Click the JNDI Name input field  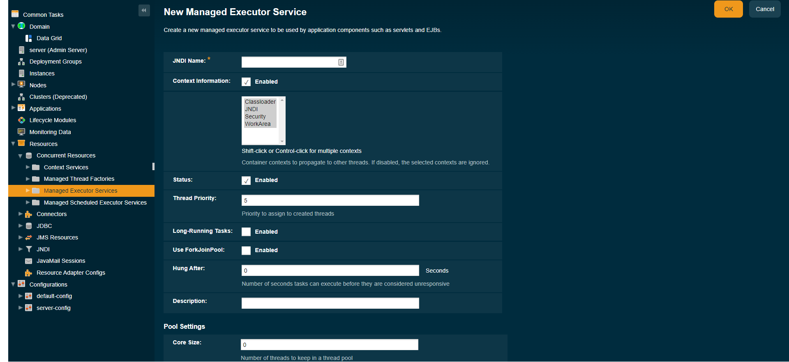tap(289, 62)
